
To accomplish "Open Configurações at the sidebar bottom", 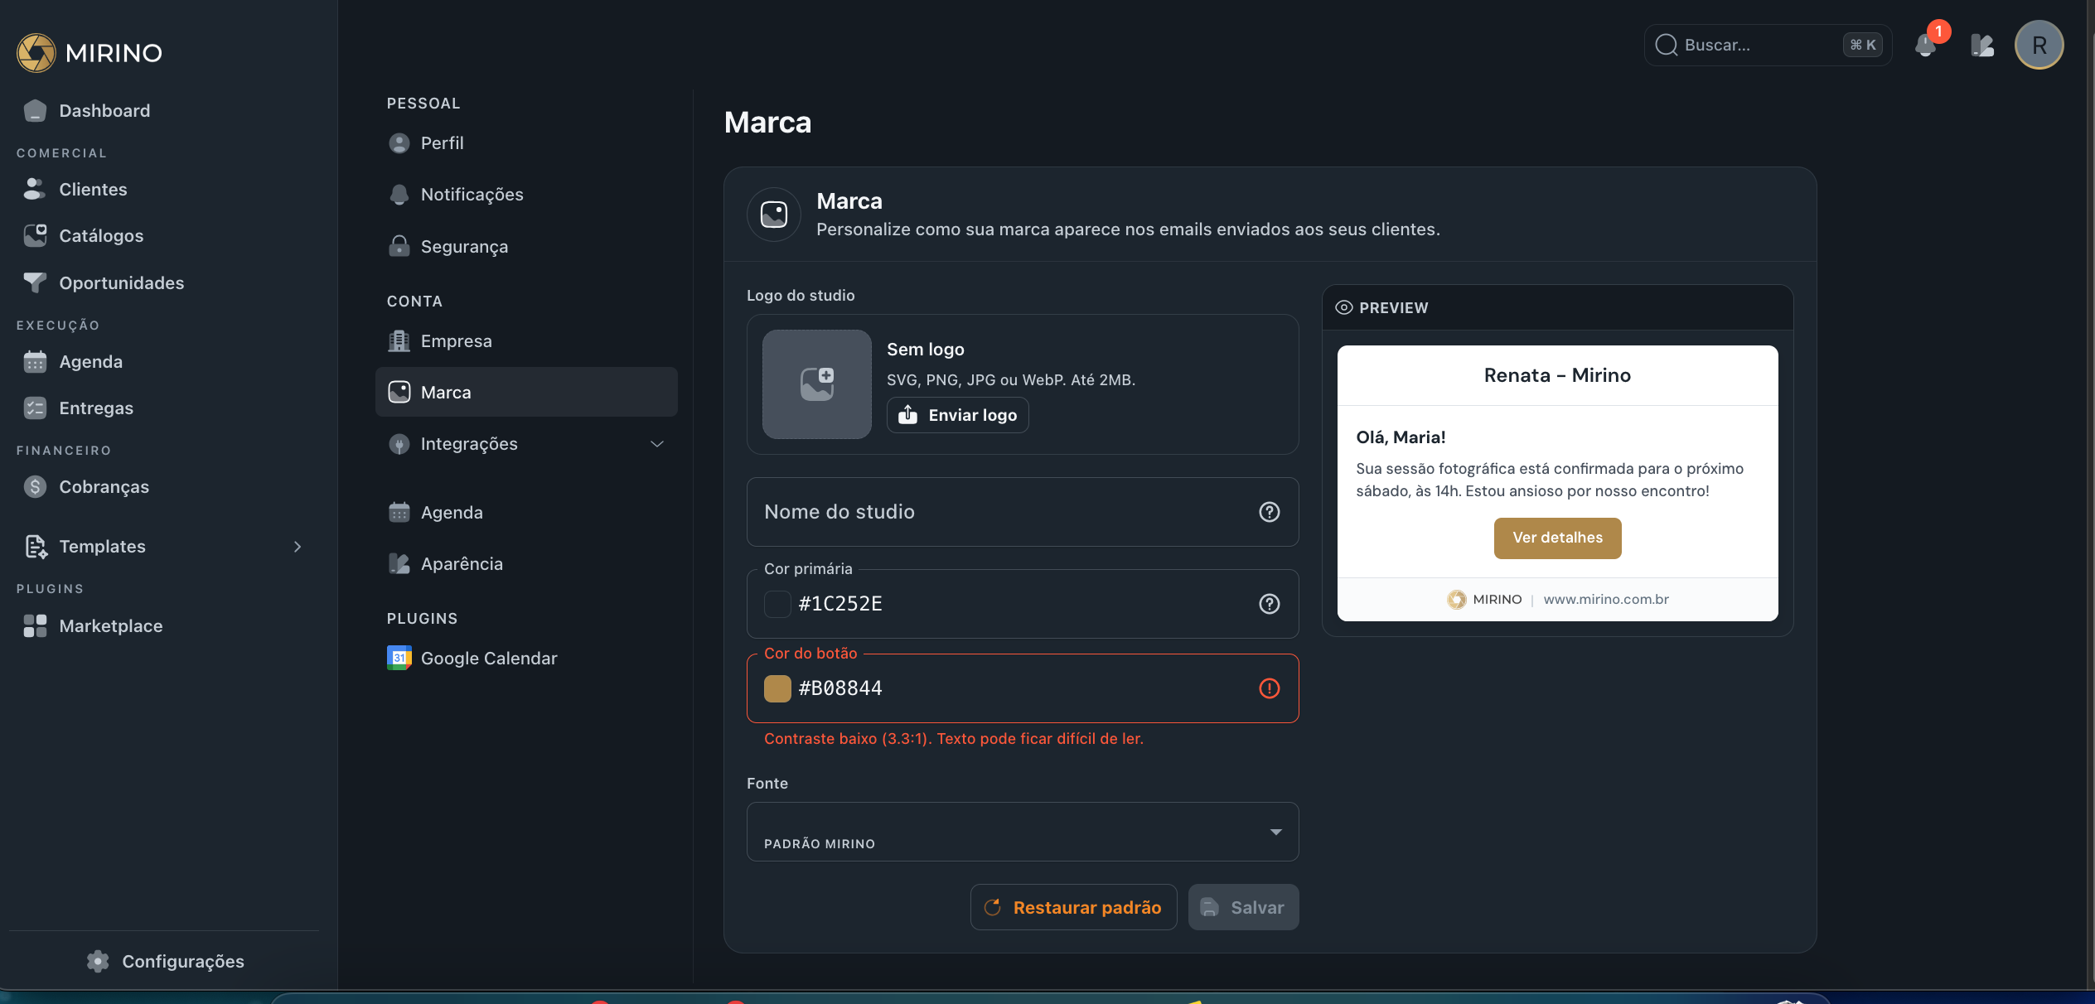I will [x=165, y=962].
